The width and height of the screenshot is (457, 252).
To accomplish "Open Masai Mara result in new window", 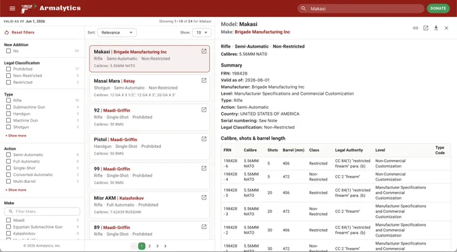I will pos(204,81).
